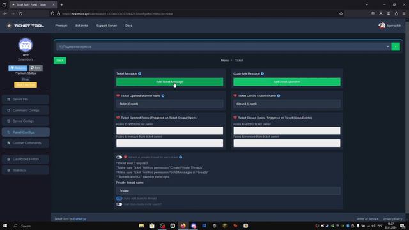
Task: Click the Ticket Closed channel name field
Action: (287, 103)
